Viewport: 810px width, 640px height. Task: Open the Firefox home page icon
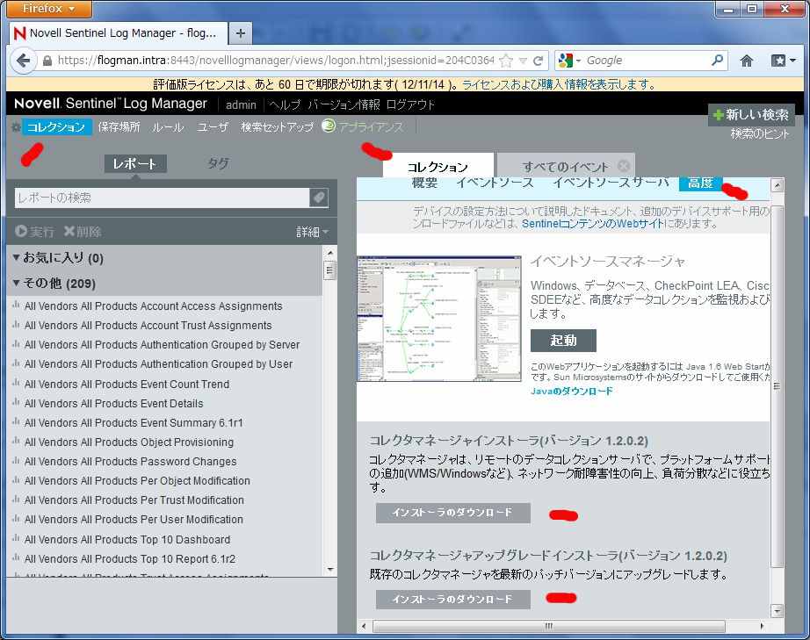[747, 61]
